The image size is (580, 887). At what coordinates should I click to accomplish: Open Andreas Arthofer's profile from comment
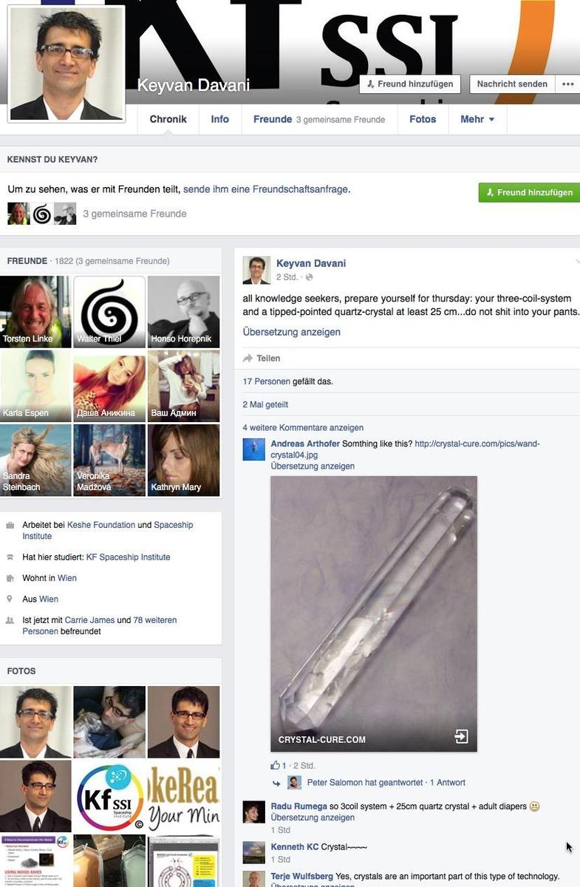click(305, 443)
